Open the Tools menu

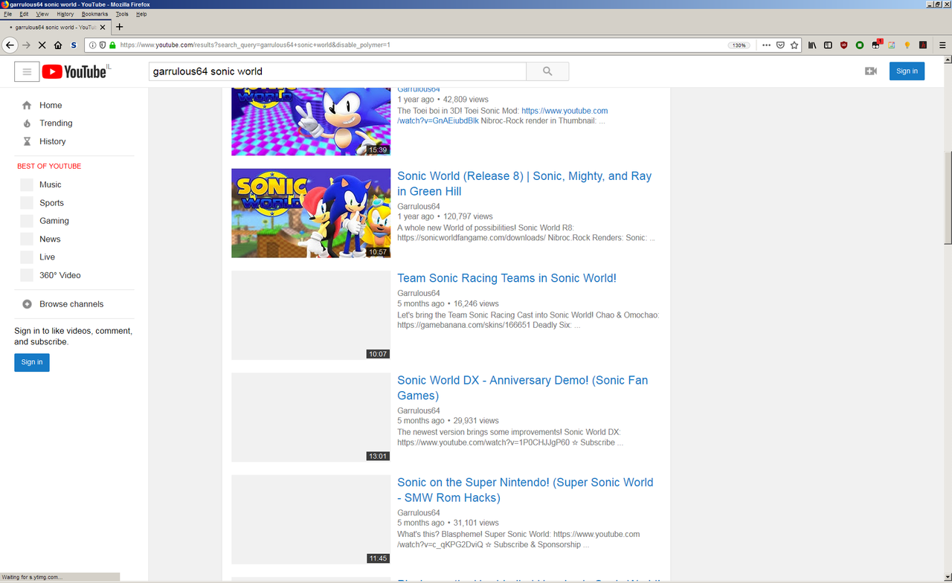click(122, 14)
